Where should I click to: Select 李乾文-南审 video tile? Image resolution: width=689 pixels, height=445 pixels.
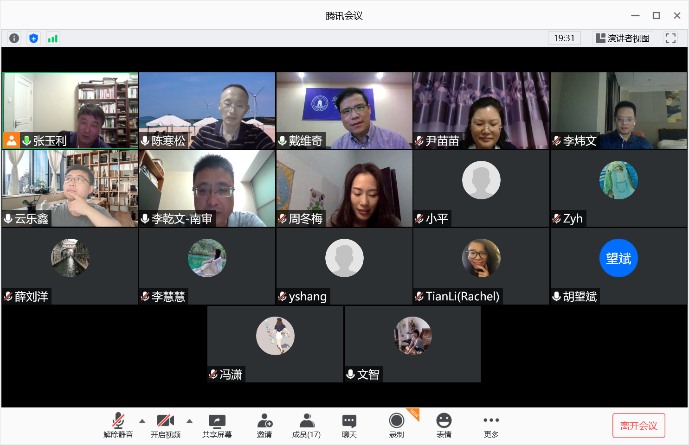click(207, 188)
